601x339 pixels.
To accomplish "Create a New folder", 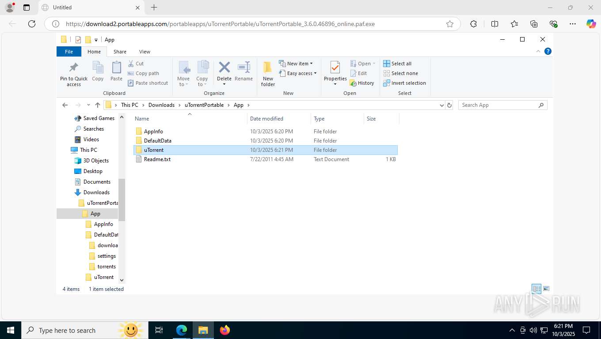I will pos(268,74).
